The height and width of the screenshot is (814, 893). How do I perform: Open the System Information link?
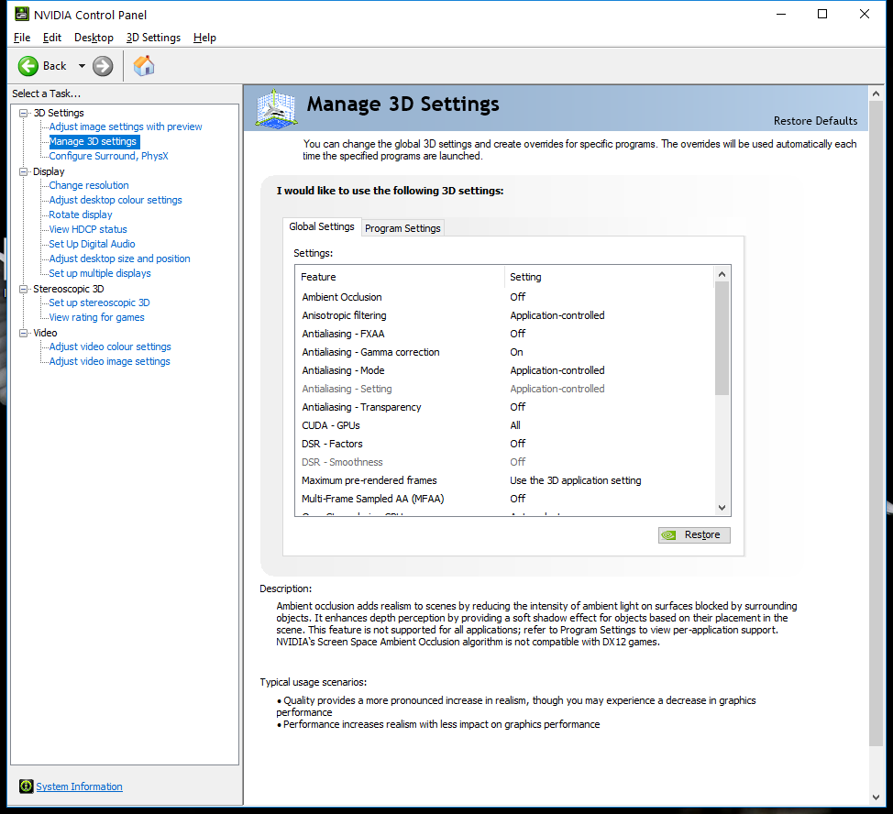point(79,786)
